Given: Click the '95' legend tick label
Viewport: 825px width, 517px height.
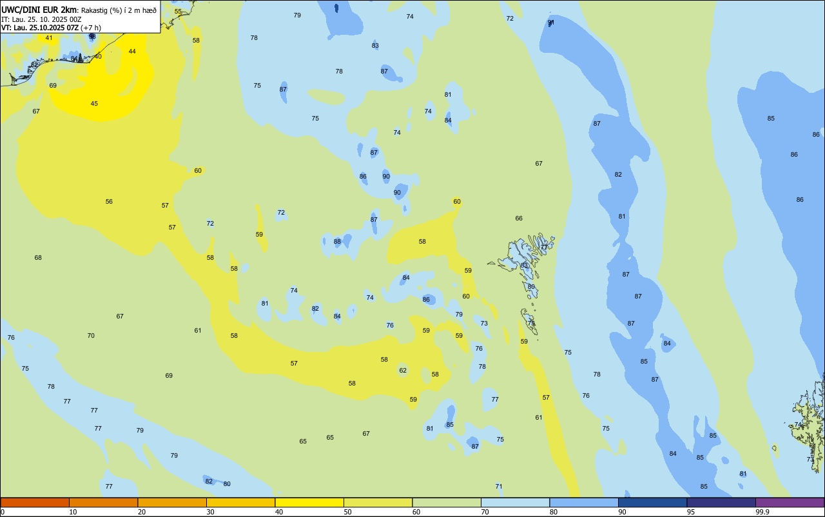Looking at the screenshot, I should (691, 512).
